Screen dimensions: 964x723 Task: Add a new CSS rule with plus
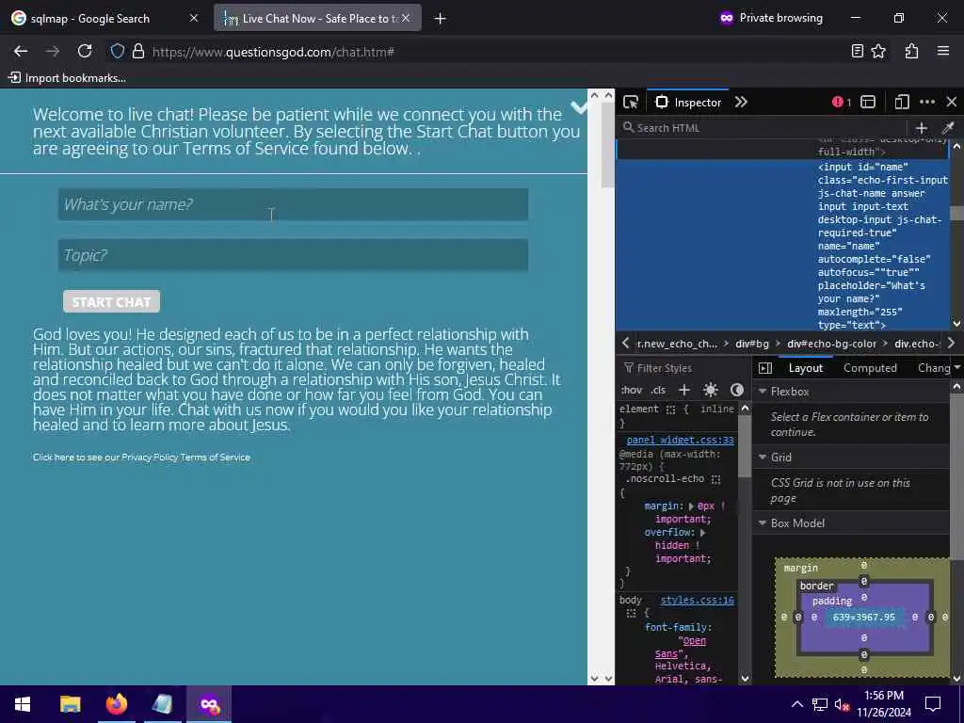click(x=683, y=390)
